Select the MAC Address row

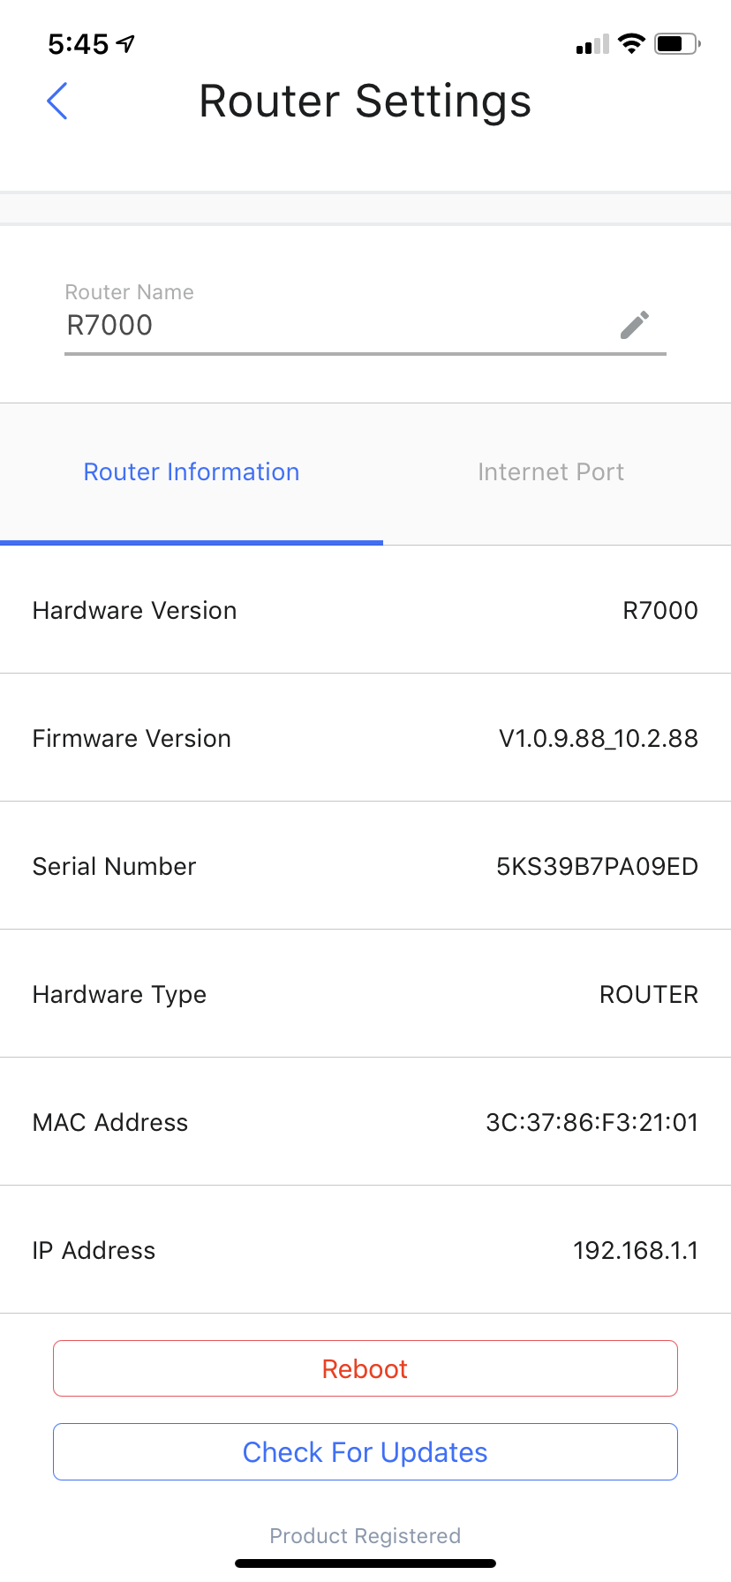[365, 1122]
